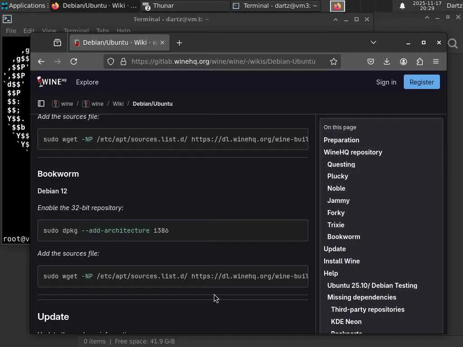Click the date and time clock in panel
This screenshot has height=347, width=463.
[x=427, y=5]
